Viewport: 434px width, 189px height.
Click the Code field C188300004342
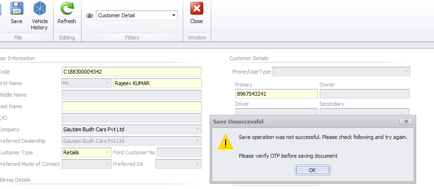[132, 72]
